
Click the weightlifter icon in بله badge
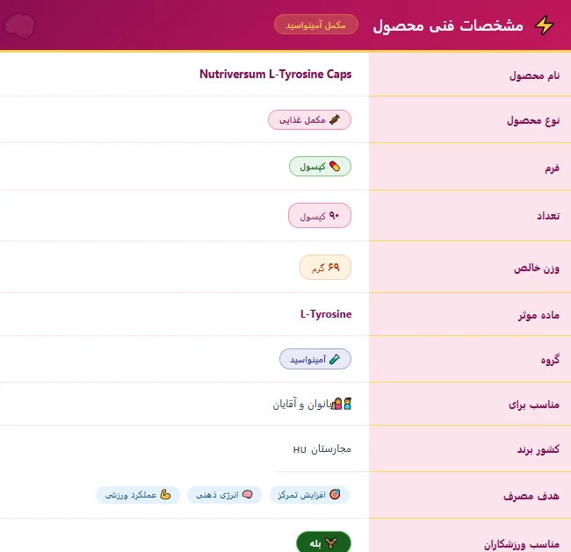330,543
